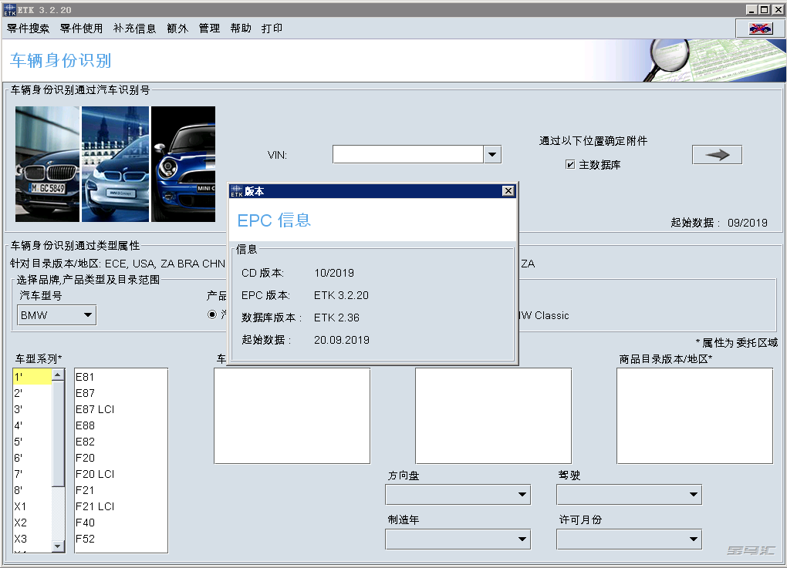Image resolution: width=787 pixels, height=568 pixels.
Task: Expand the 方向盘 dropdown
Action: tap(458, 495)
